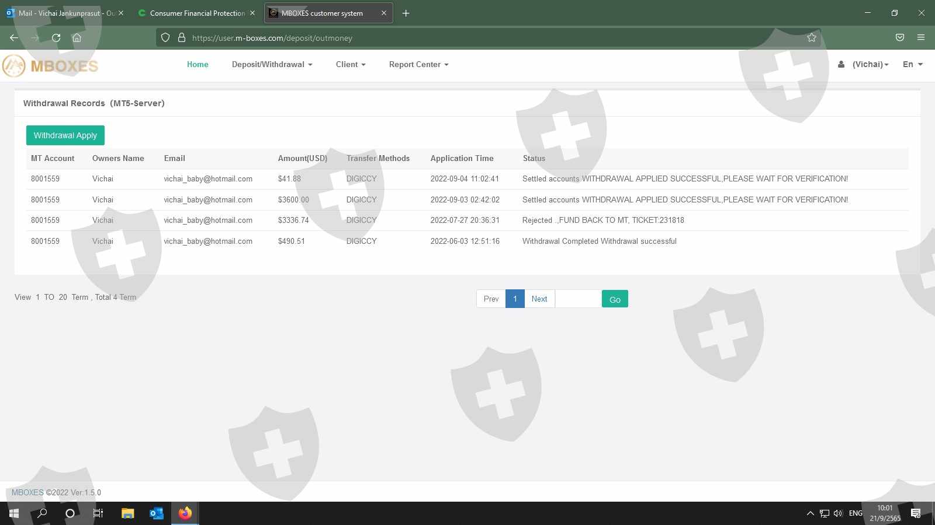
Task: Open tracking protection shield panel
Action: tap(165, 38)
